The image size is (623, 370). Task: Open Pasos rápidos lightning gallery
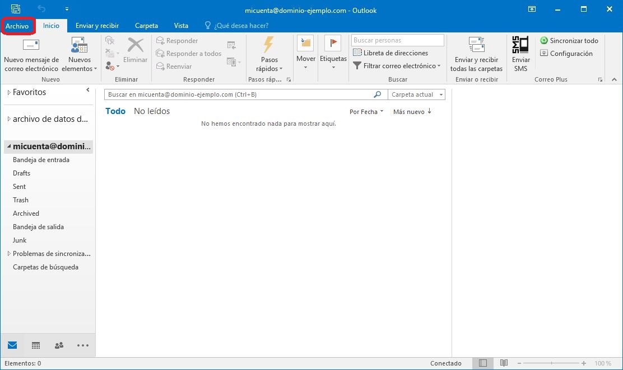pyautogui.click(x=269, y=54)
